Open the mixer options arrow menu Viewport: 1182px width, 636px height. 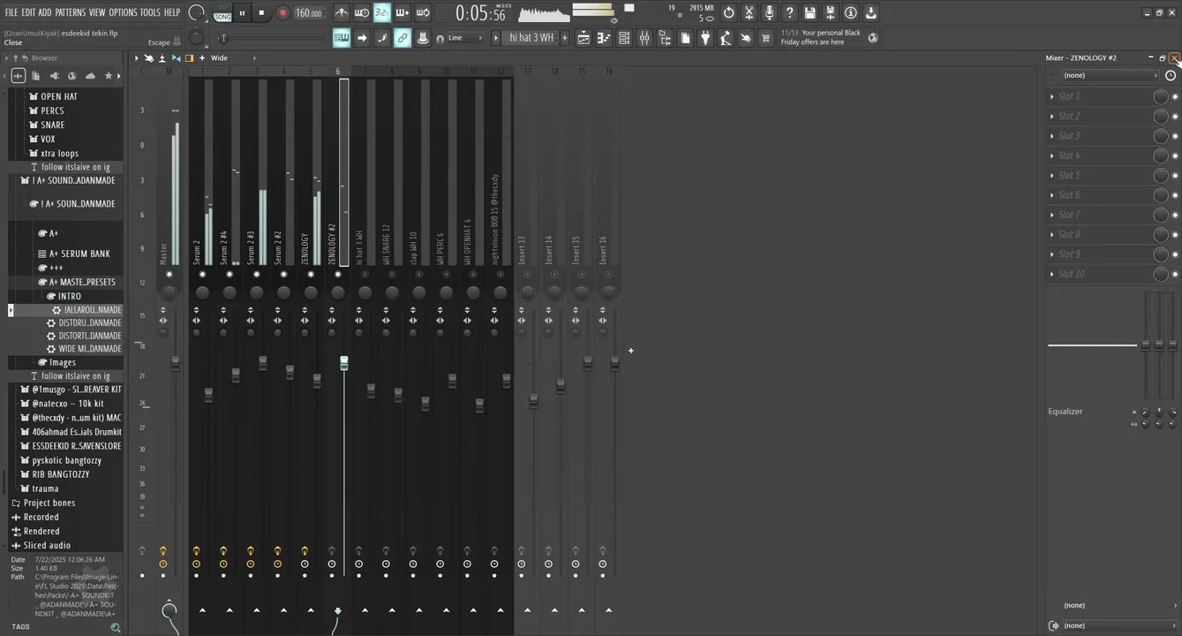pos(137,58)
